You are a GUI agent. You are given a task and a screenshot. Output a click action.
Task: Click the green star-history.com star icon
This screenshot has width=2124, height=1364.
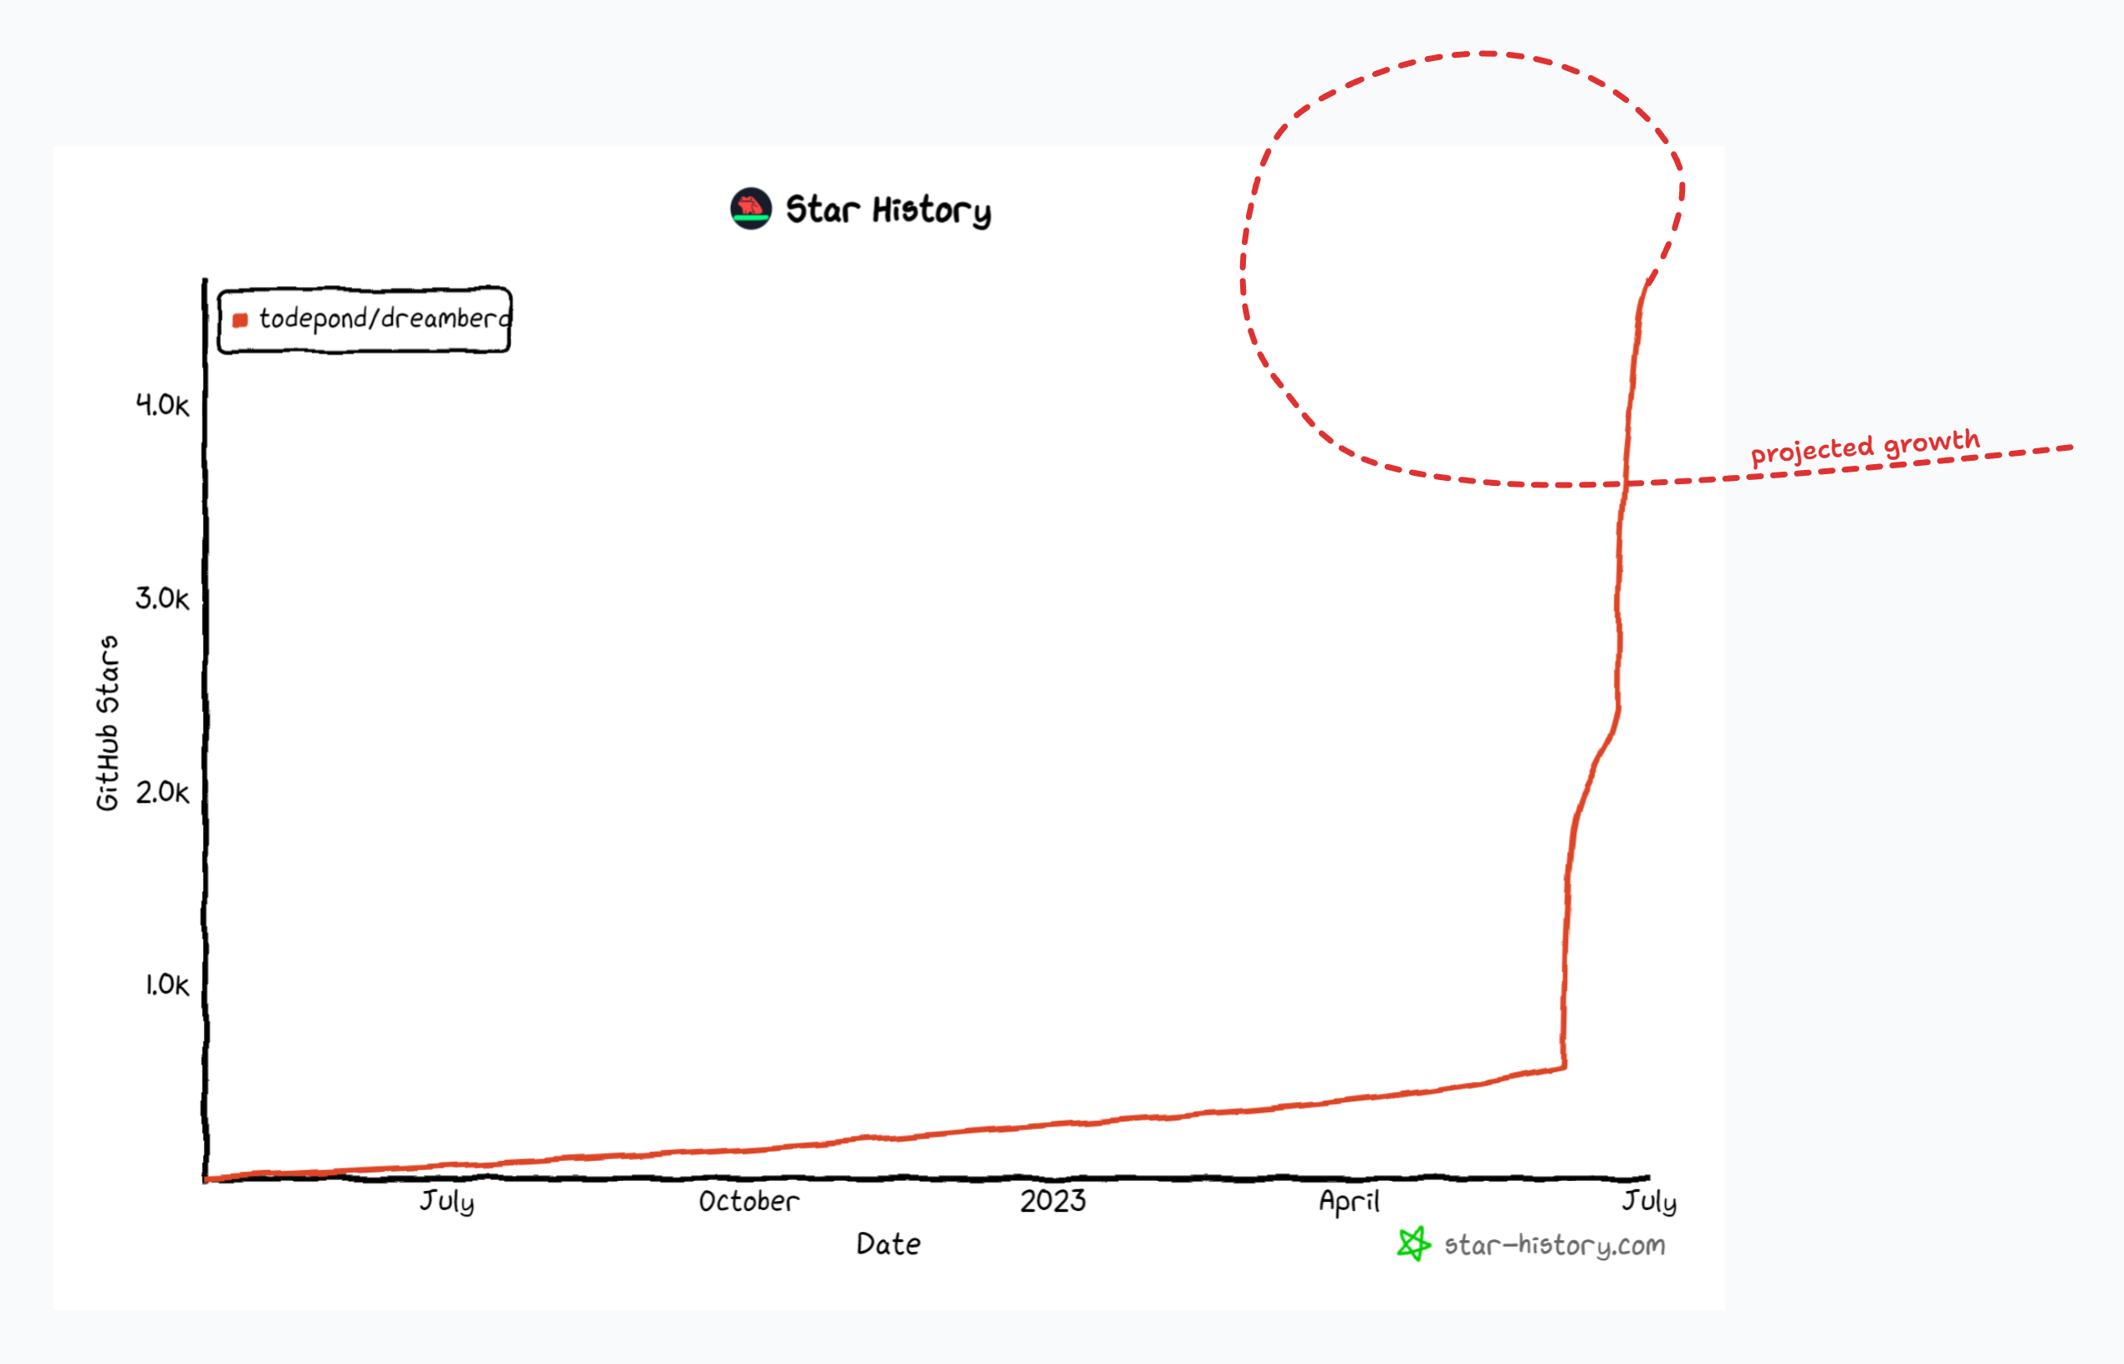pyautogui.click(x=1413, y=1244)
